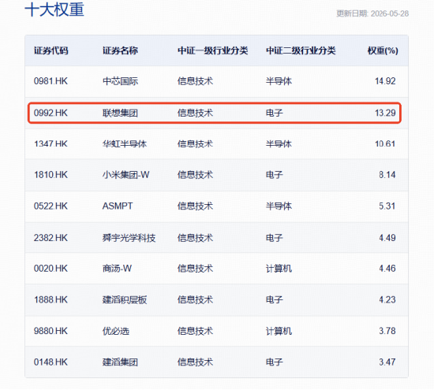Viewport: 434px width, 390px height.
Task: Click weight value 13.29
Action: pyautogui.click(x=385, y=113)
